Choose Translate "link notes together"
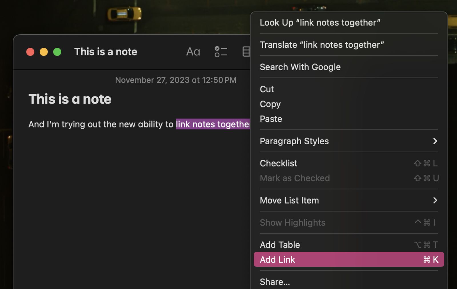Viewport: 457px width, 289px height. pos(322,45)
